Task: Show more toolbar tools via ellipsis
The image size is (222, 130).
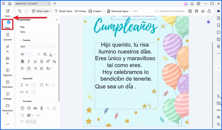Action: pos(135,11)
